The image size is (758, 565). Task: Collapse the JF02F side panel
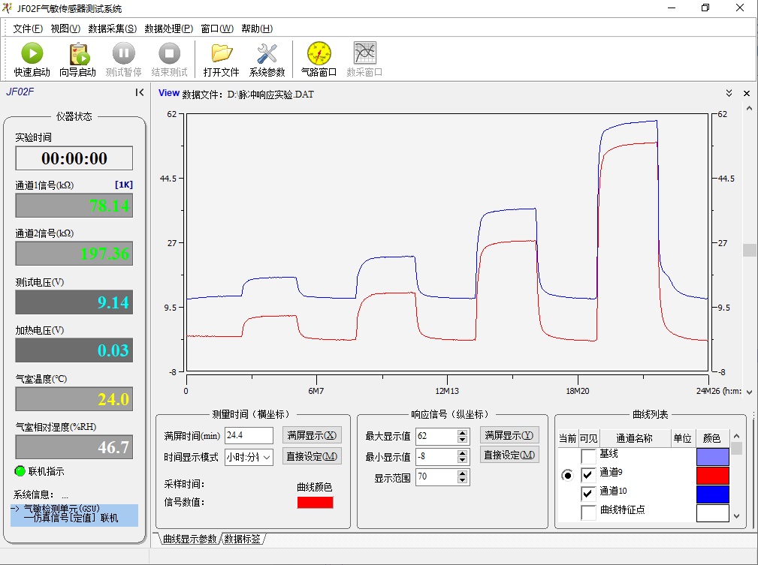[x=140, y=92]
